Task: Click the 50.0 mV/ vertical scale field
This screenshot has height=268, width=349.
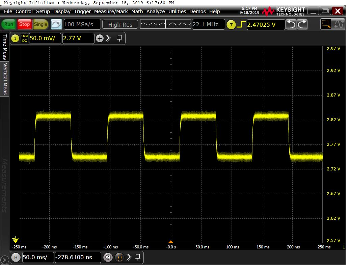Action: (45, 38)
